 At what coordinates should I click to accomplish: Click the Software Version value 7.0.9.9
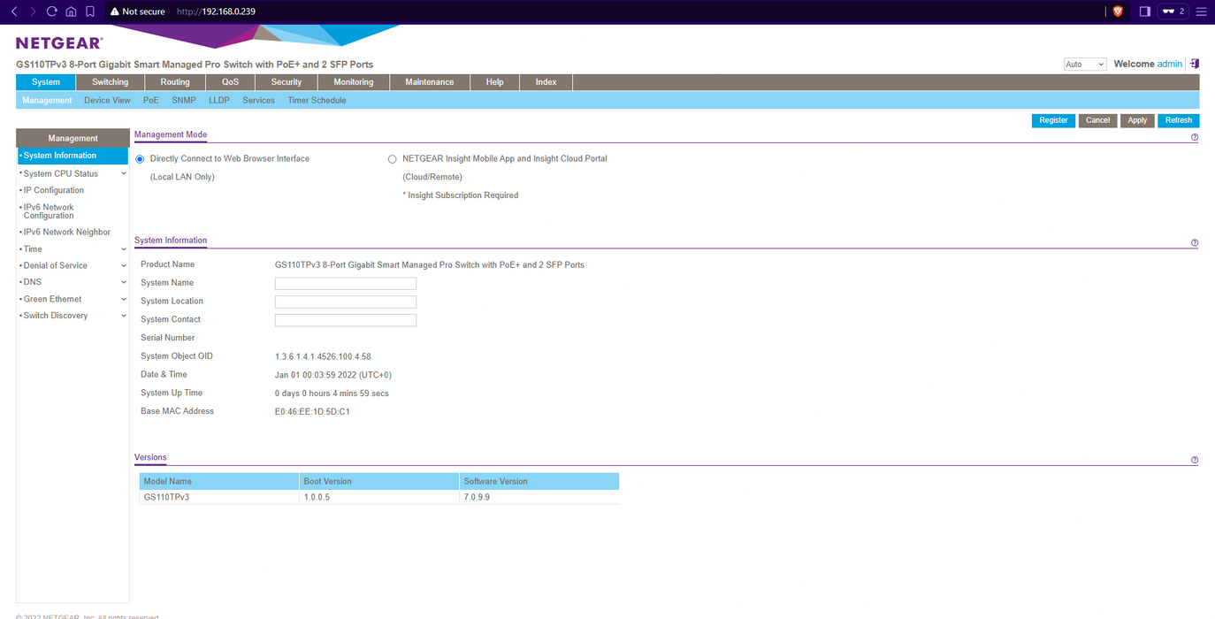point(477,497)
